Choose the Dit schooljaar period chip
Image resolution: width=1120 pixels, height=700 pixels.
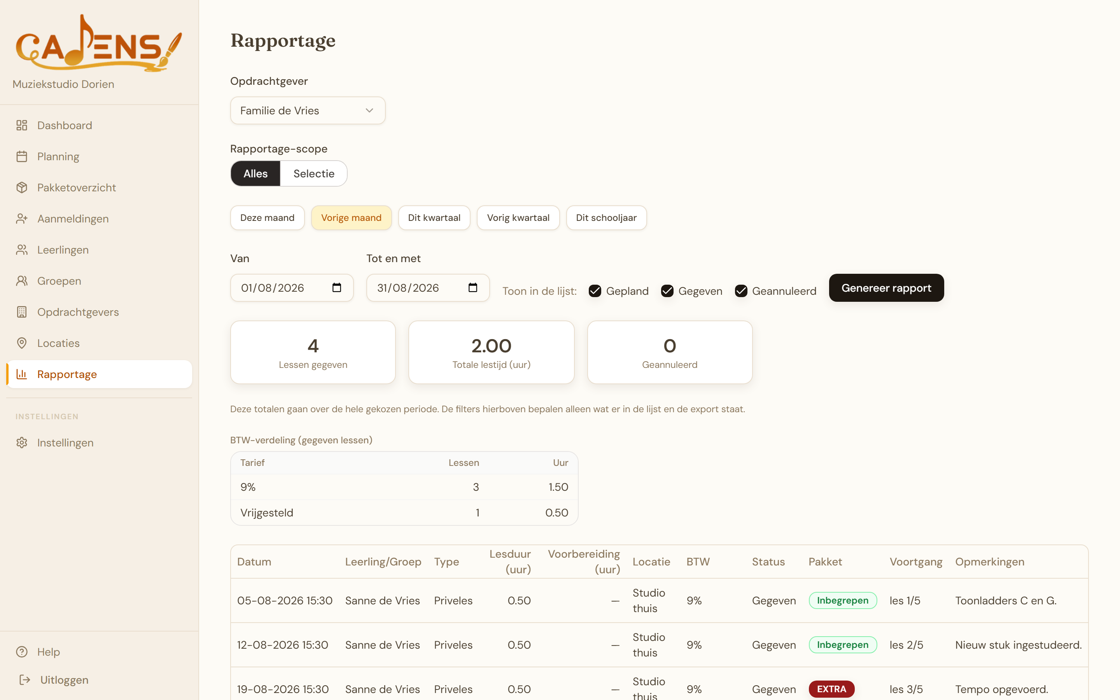[x=606, y=218]
